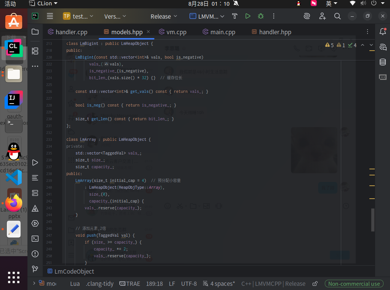390x290 pixels.
Task: Click the Non-commercial use badge
Action: tap(354, 284)
